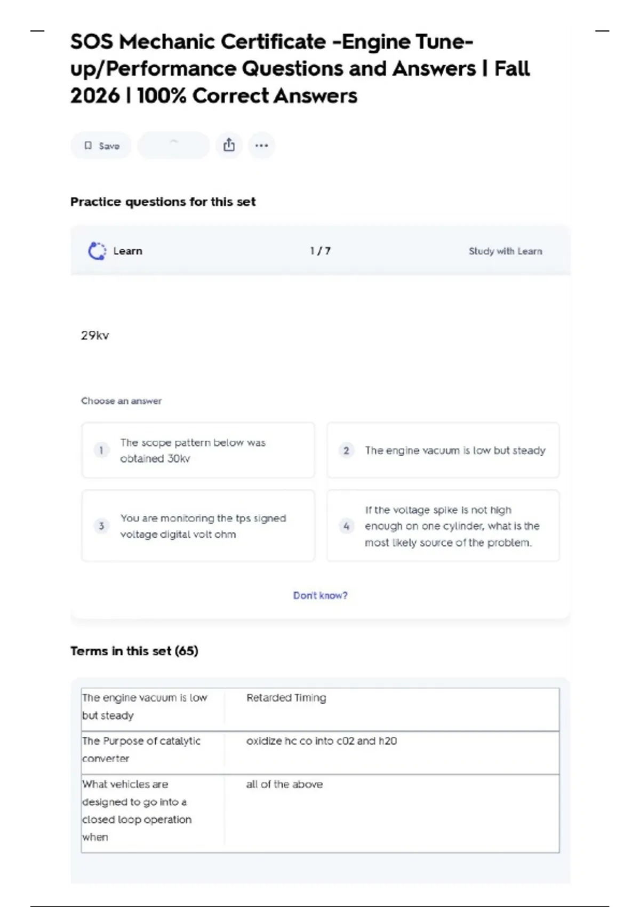
Task: Click the "Terms in this set (65)" heading
Action: [x=134, y=651]
